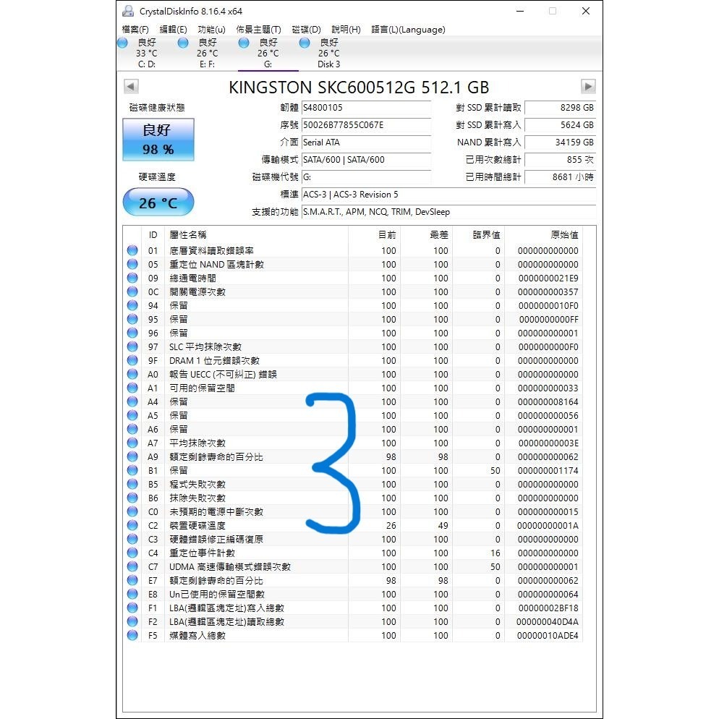This screenshot has height=719, width=719.
Task: Click status orb for attribute A1
Action: tap(132, 388)
